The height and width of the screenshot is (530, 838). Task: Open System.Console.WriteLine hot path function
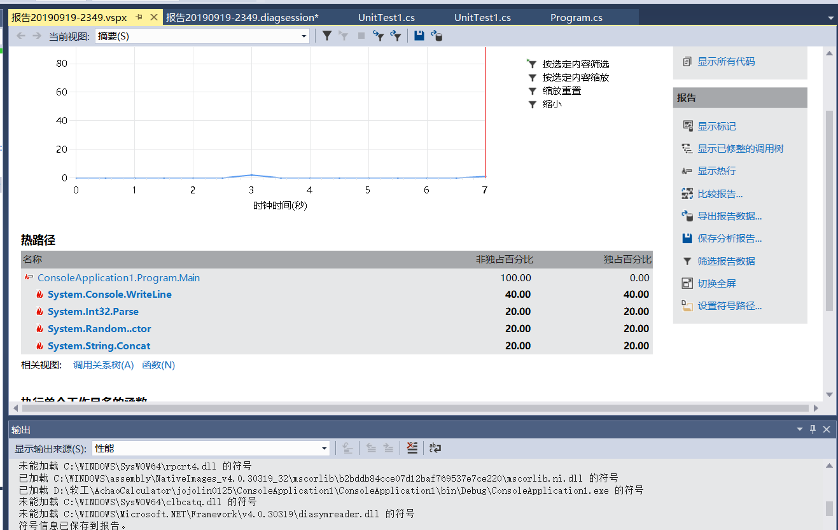(x=109, y=295)
